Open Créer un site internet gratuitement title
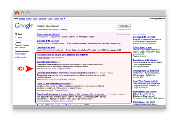The image size is (179, 125). pyautogui.click(x=54, y=84)
